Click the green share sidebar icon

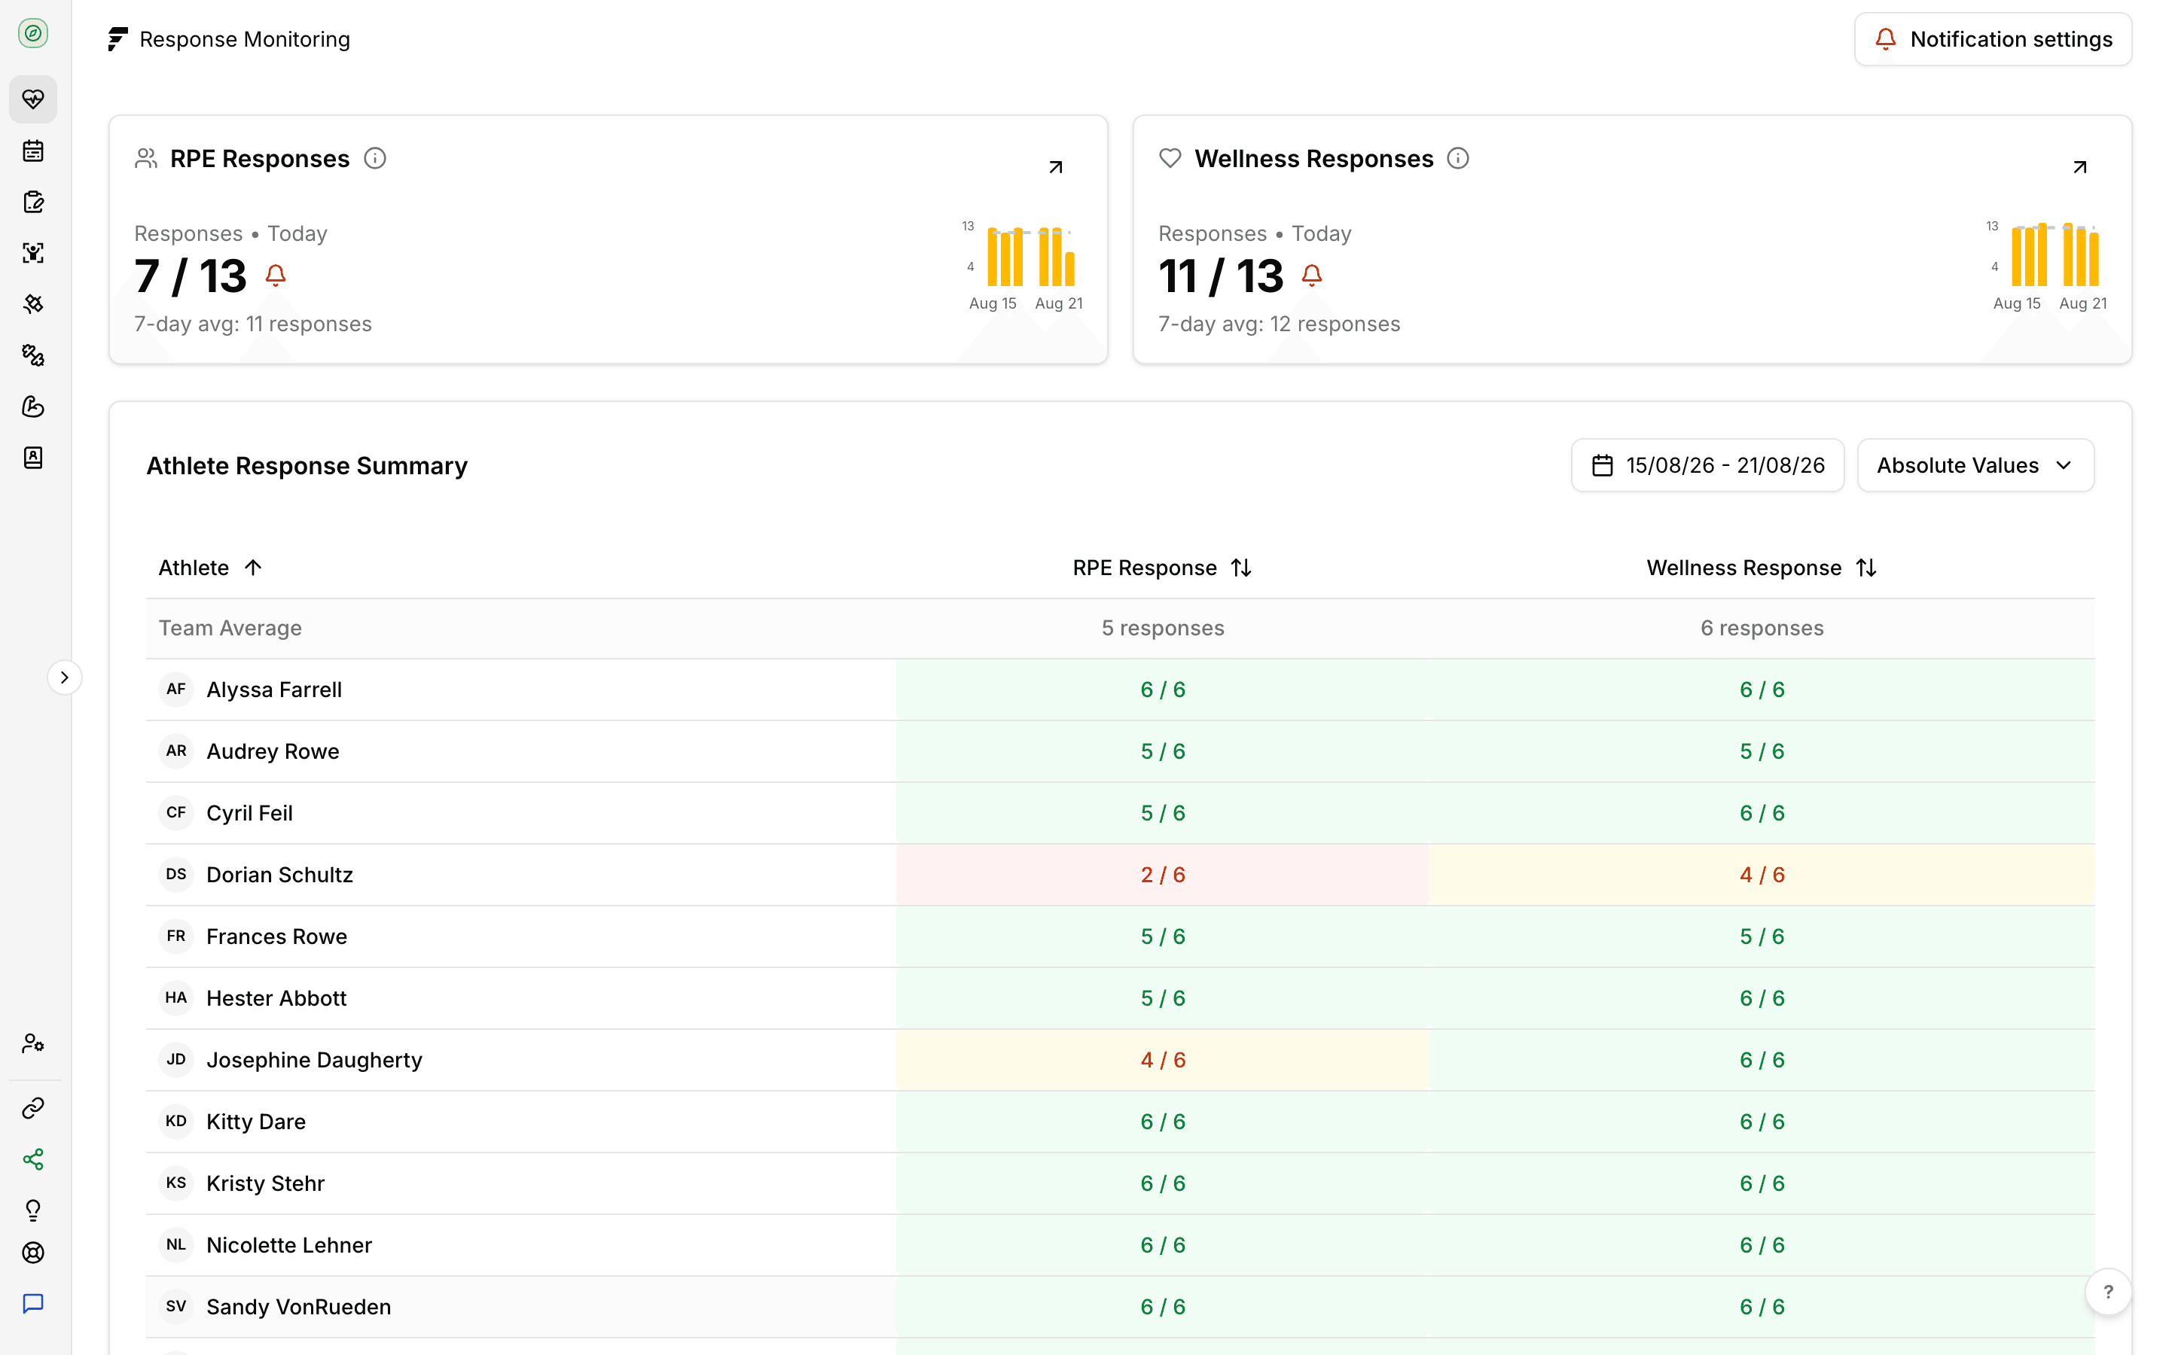coord(33,1159)
